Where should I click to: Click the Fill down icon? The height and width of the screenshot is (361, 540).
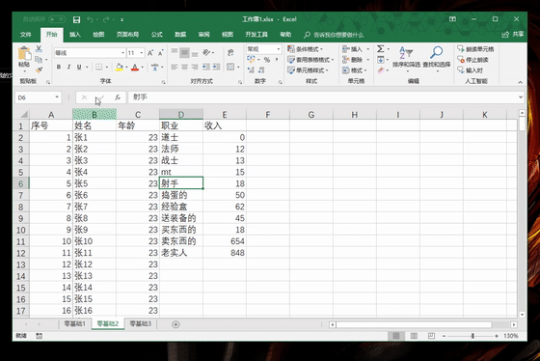(x=381, y=60)
